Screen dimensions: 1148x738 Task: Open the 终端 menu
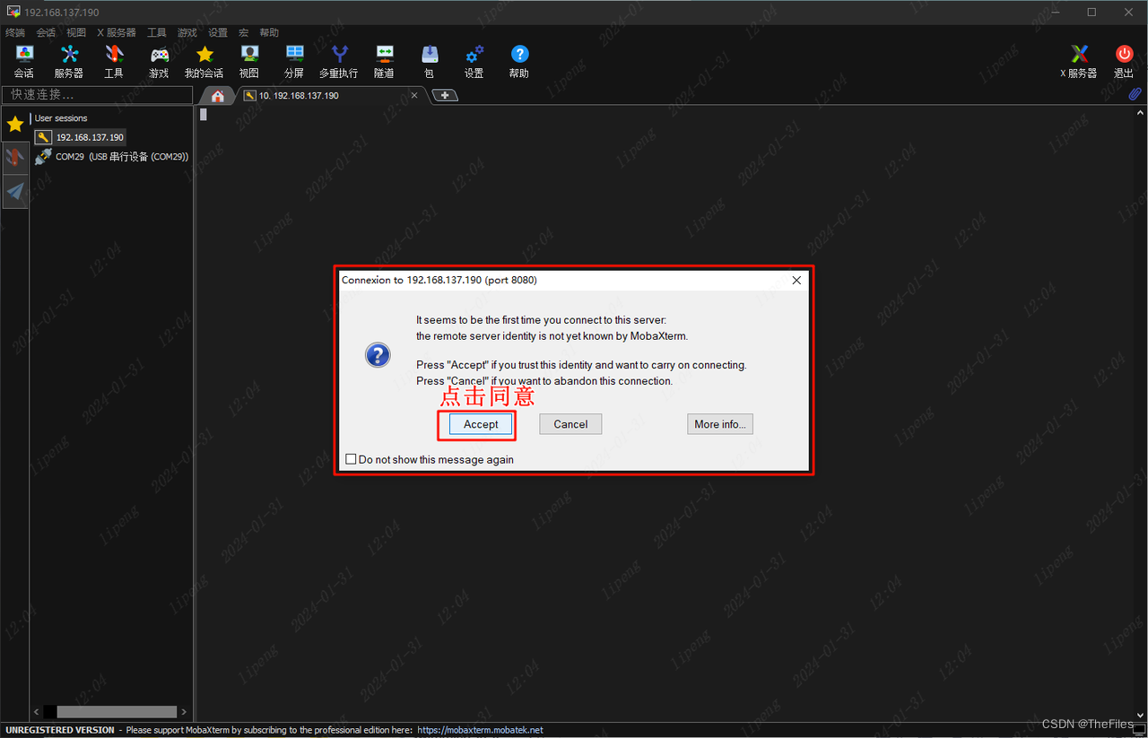click(x=14, y=31)
